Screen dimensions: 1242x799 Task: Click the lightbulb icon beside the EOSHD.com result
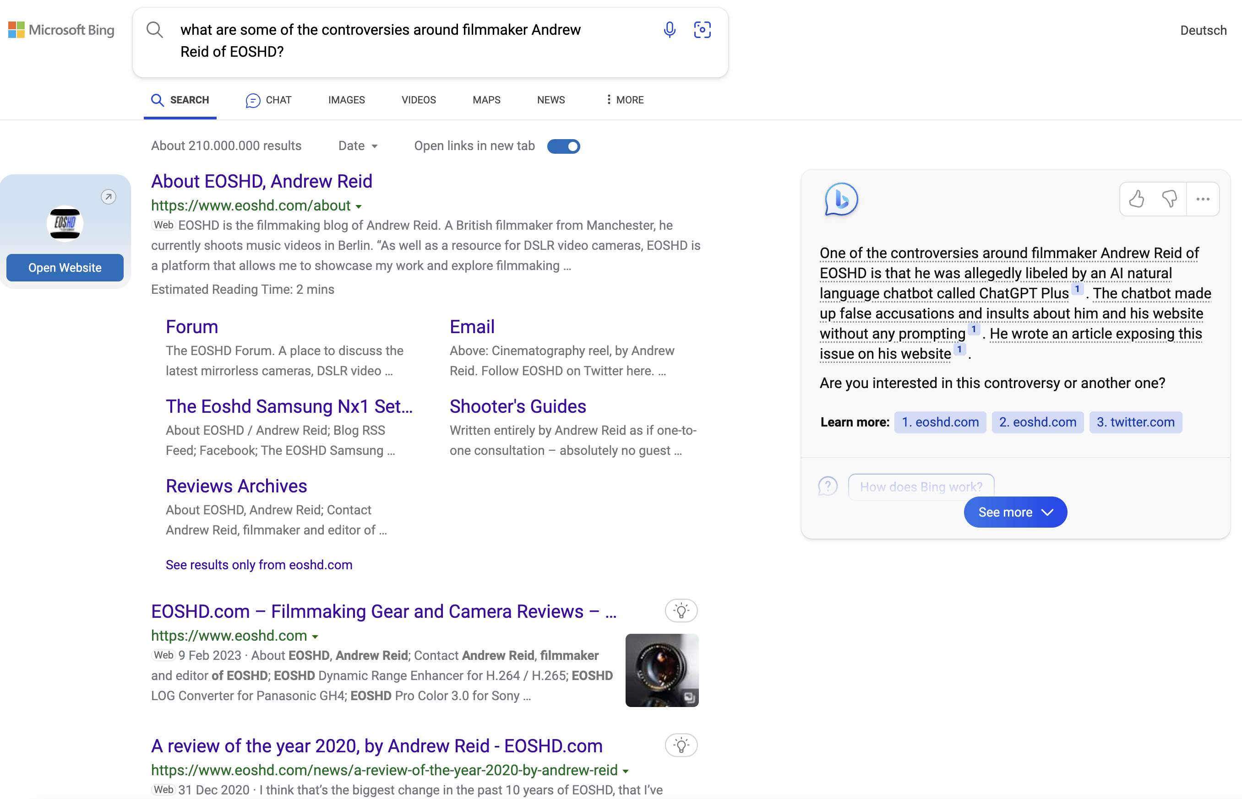pyautogui.click(x=681, y=610)
